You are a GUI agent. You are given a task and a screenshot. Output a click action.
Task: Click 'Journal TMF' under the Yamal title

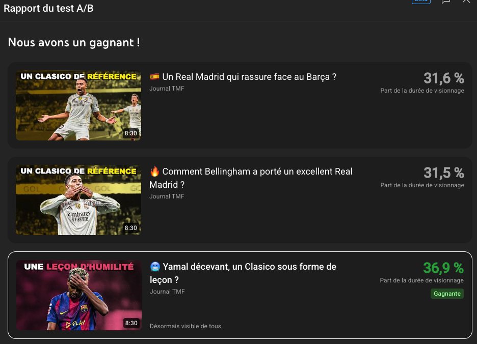pyautogui.click(x=167, y=292)
